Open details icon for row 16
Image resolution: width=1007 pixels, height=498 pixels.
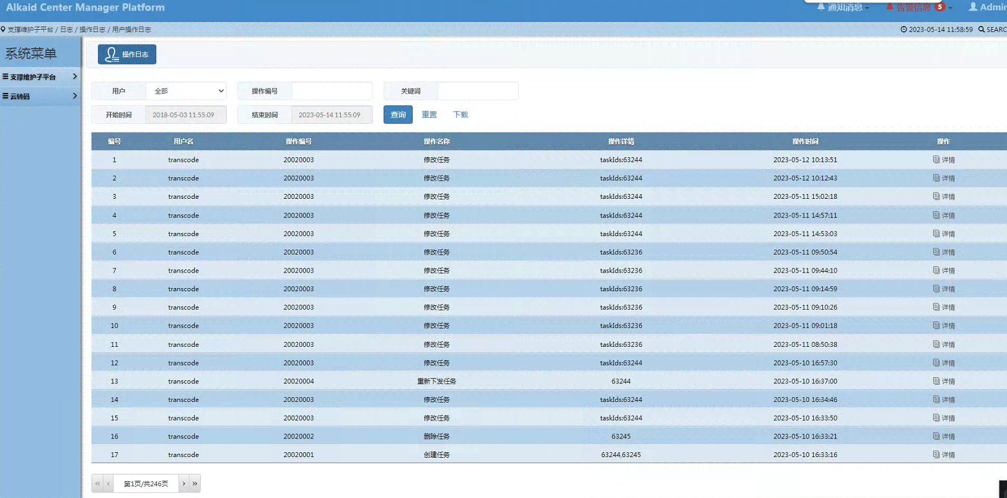click(x=936, y=436)
